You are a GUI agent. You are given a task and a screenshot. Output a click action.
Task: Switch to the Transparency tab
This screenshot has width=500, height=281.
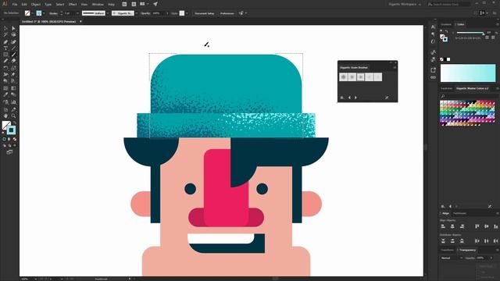467,250
